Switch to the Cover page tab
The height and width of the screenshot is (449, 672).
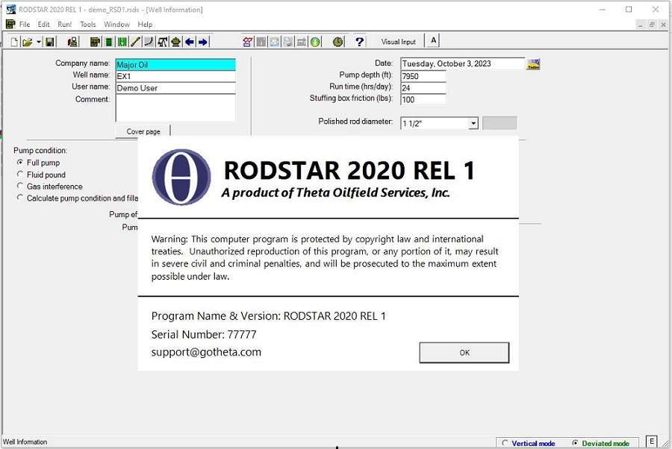tap(142, 131)
